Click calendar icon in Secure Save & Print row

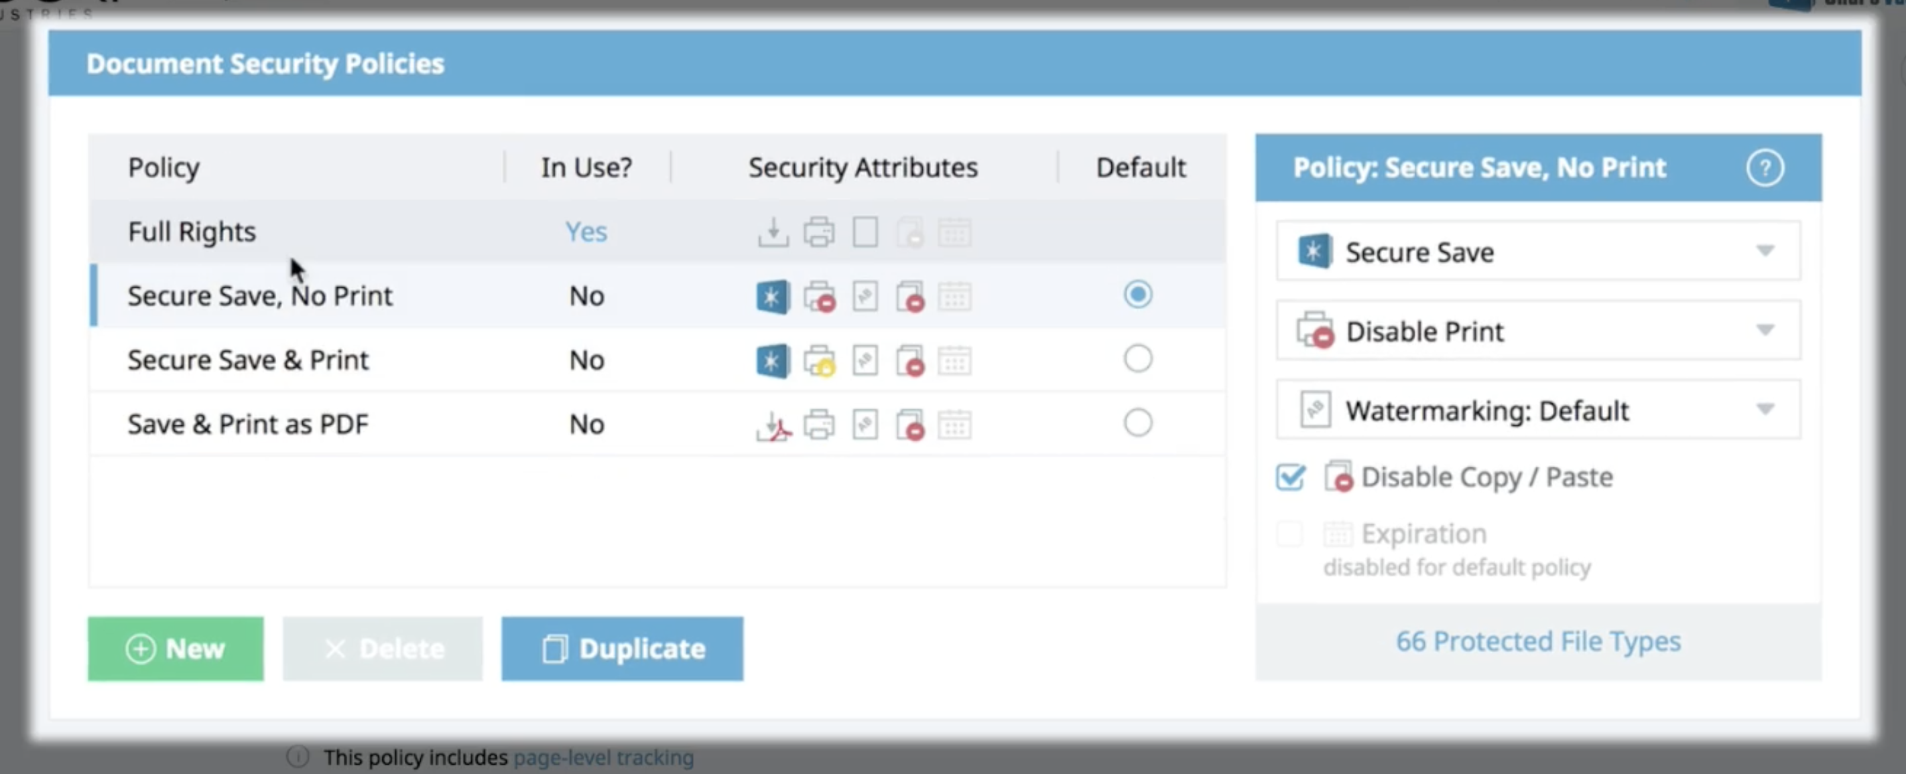pos(954,361)
